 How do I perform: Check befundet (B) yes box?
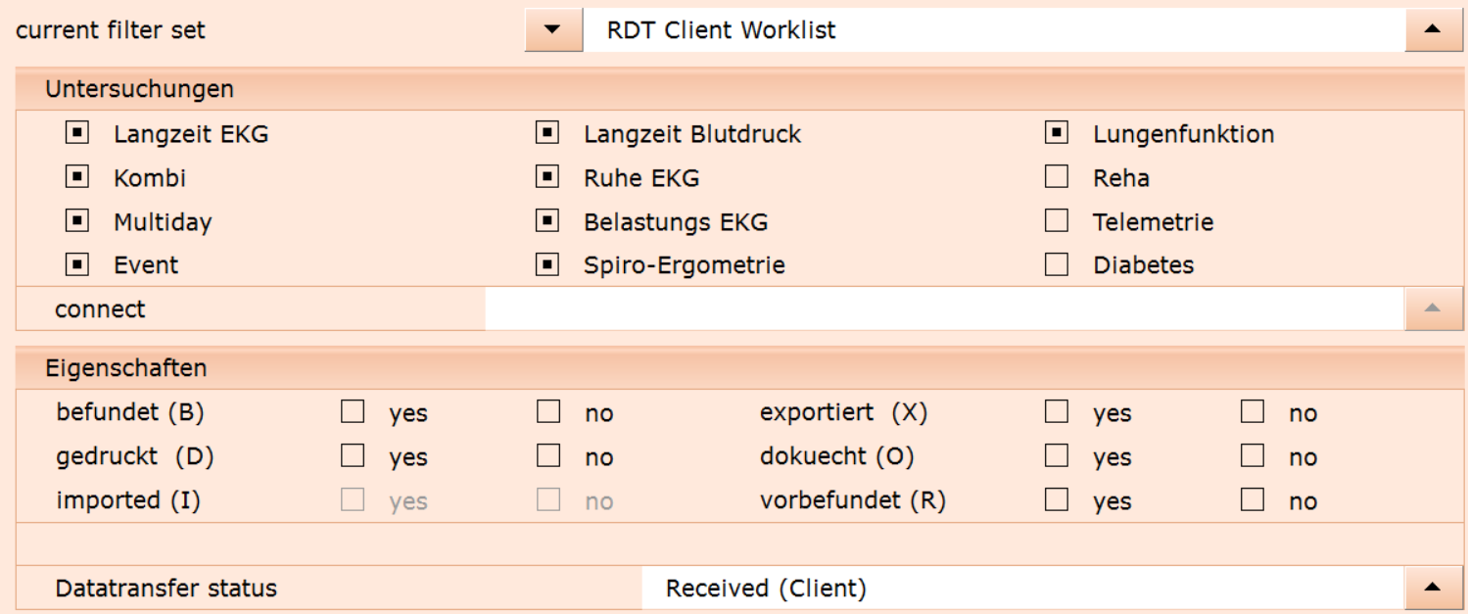click(x=353, y=411)
